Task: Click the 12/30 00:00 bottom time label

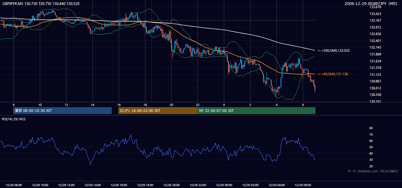Action: click(x=224, y=185)
